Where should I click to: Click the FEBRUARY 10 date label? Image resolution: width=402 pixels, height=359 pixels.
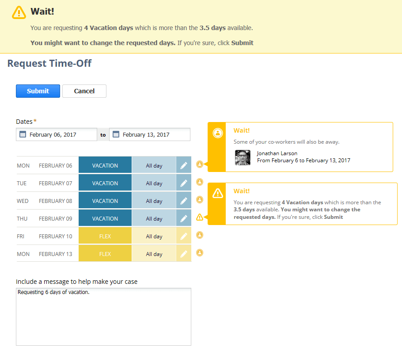pos(55,237)
